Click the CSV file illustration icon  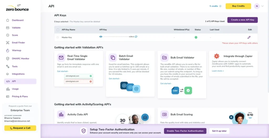[175, 91]
